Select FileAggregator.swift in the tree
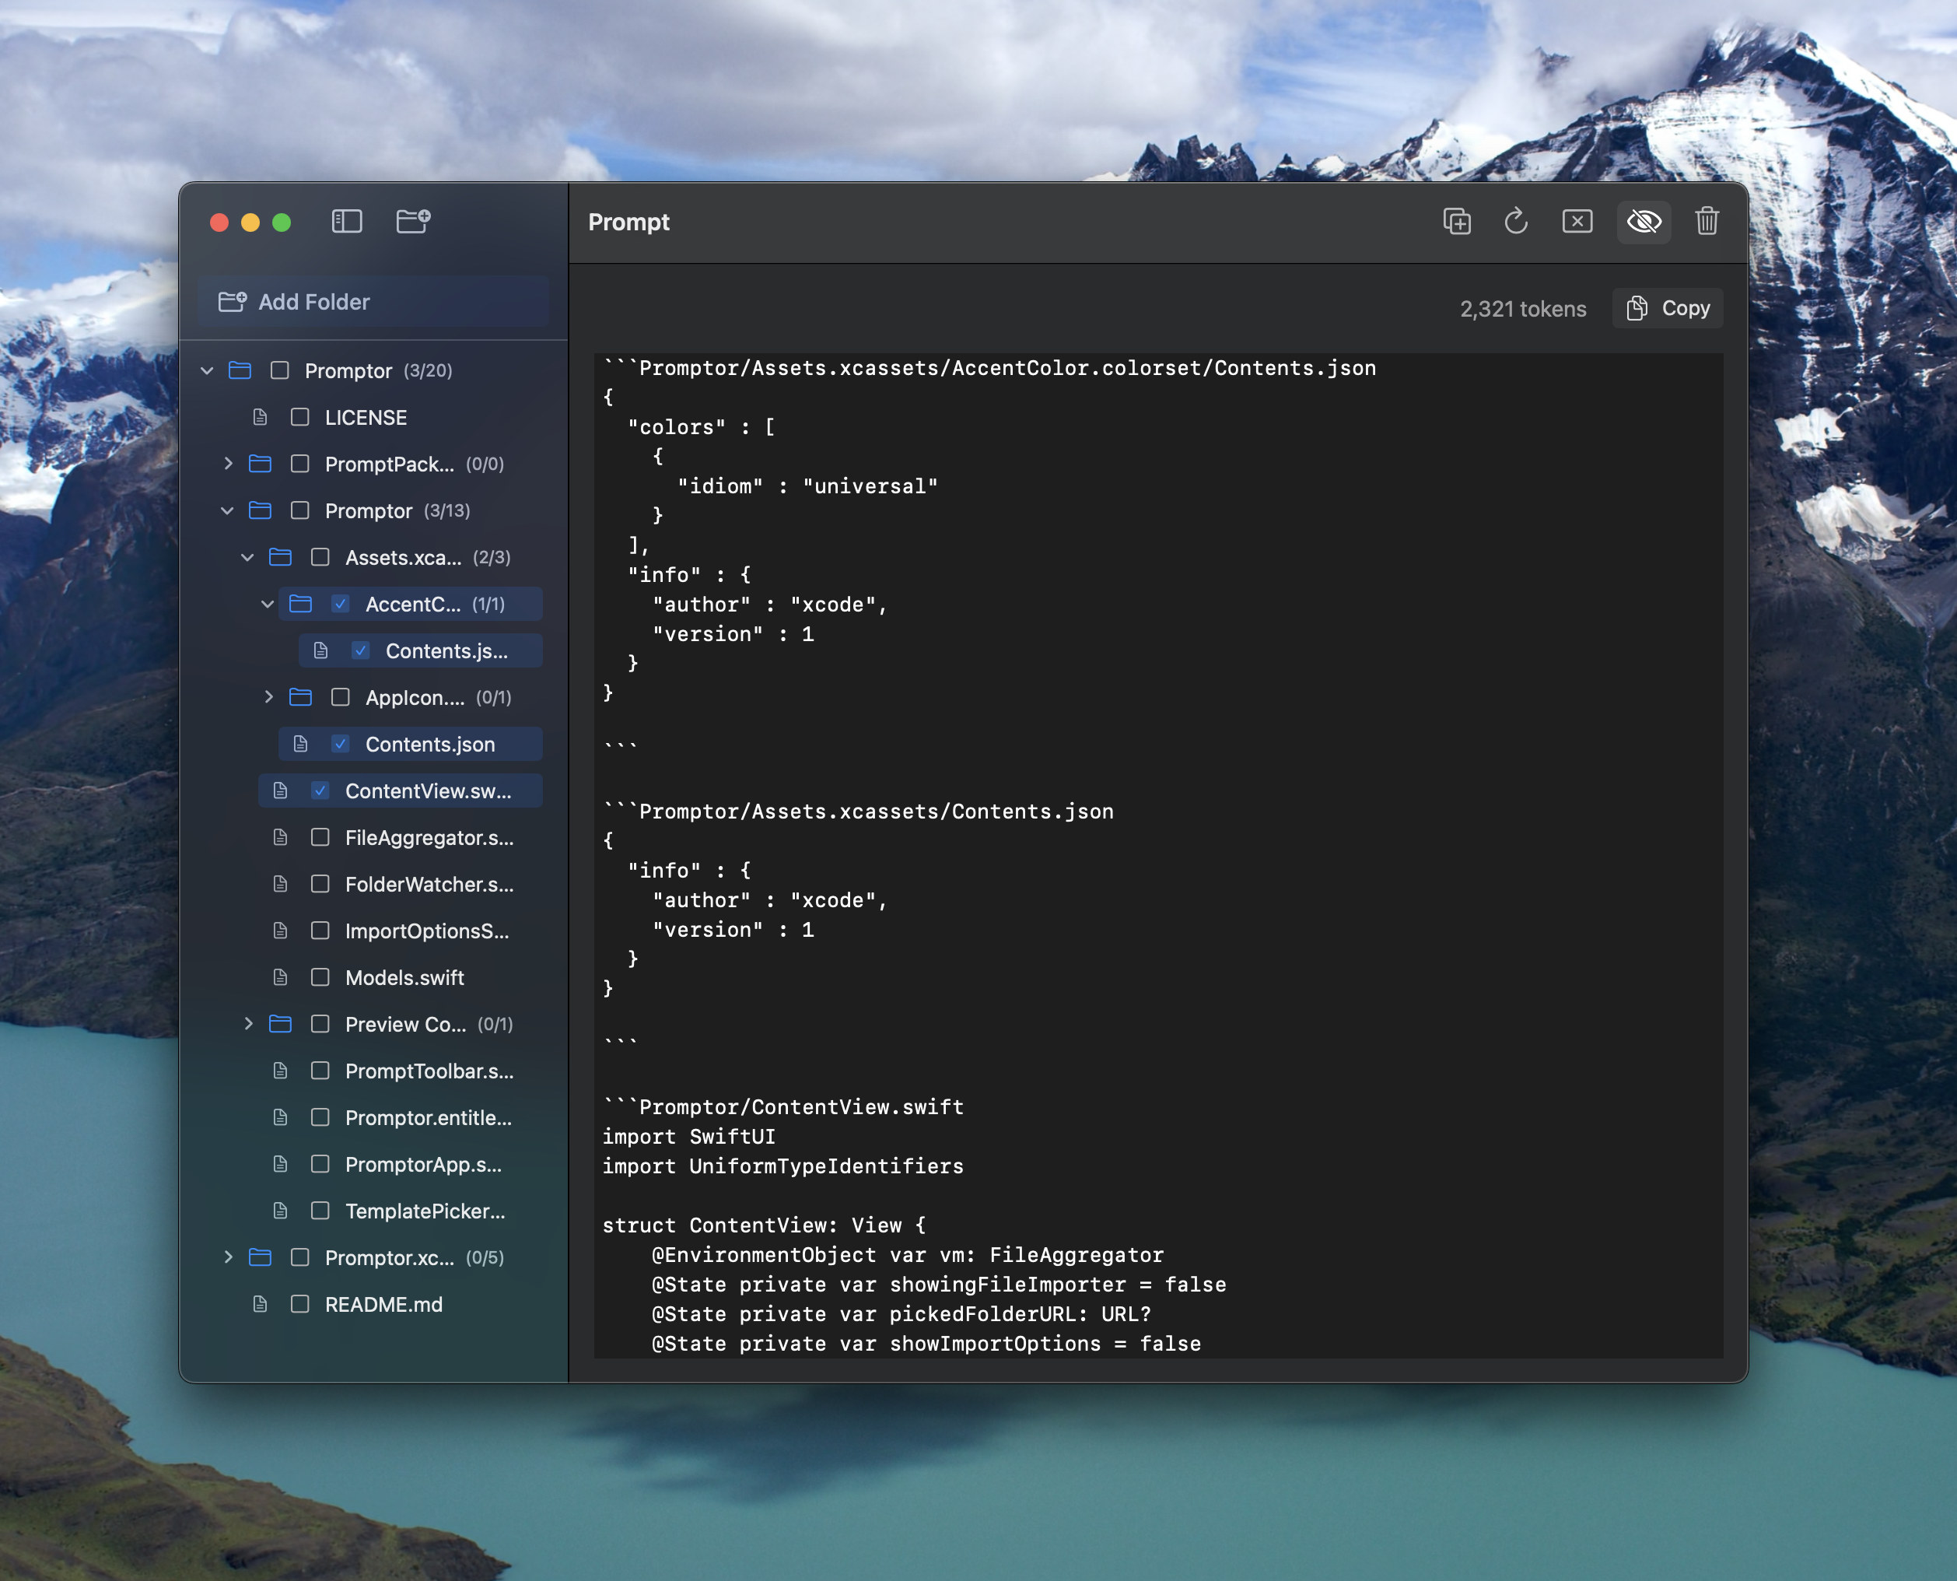 tap(429, 838)
